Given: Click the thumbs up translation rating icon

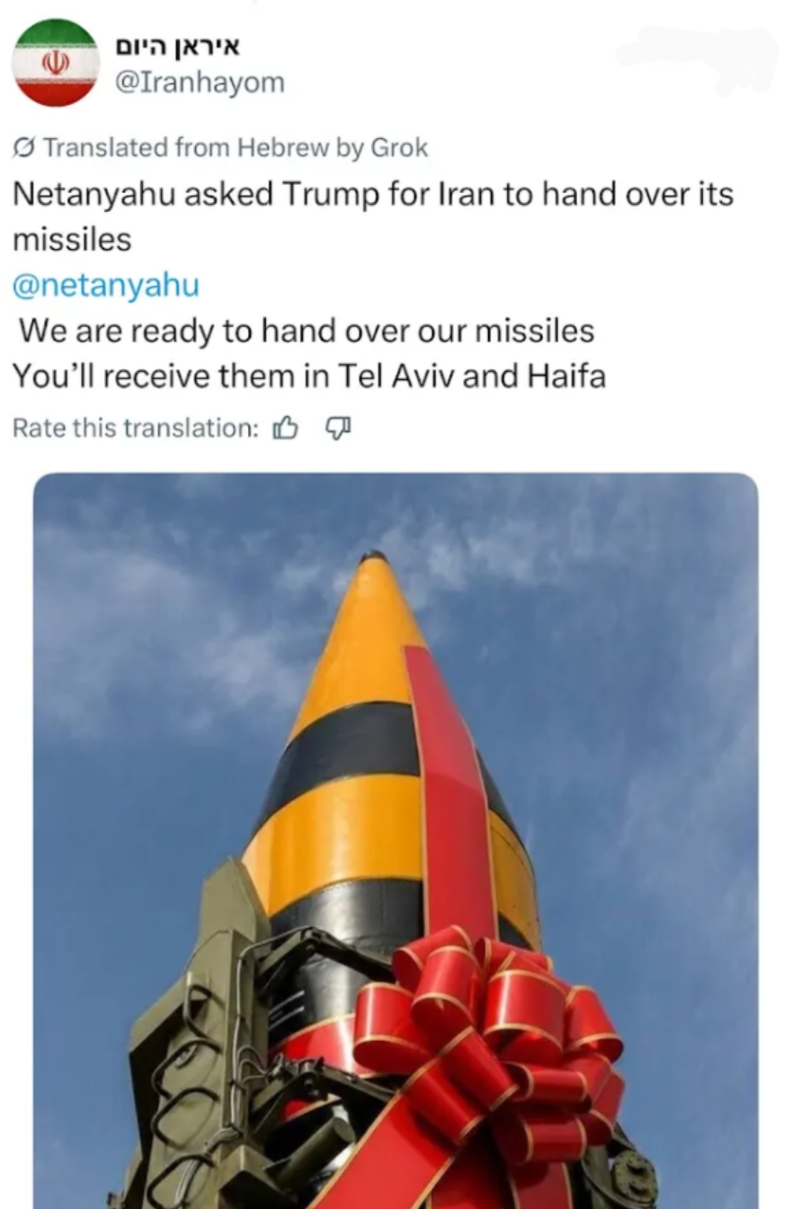Looking at the screenshot, I should point(286,428).
